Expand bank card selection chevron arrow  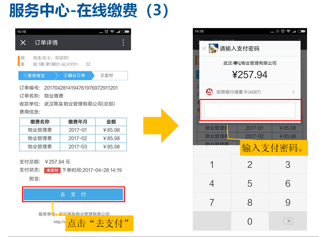click(x=293, y=92)
